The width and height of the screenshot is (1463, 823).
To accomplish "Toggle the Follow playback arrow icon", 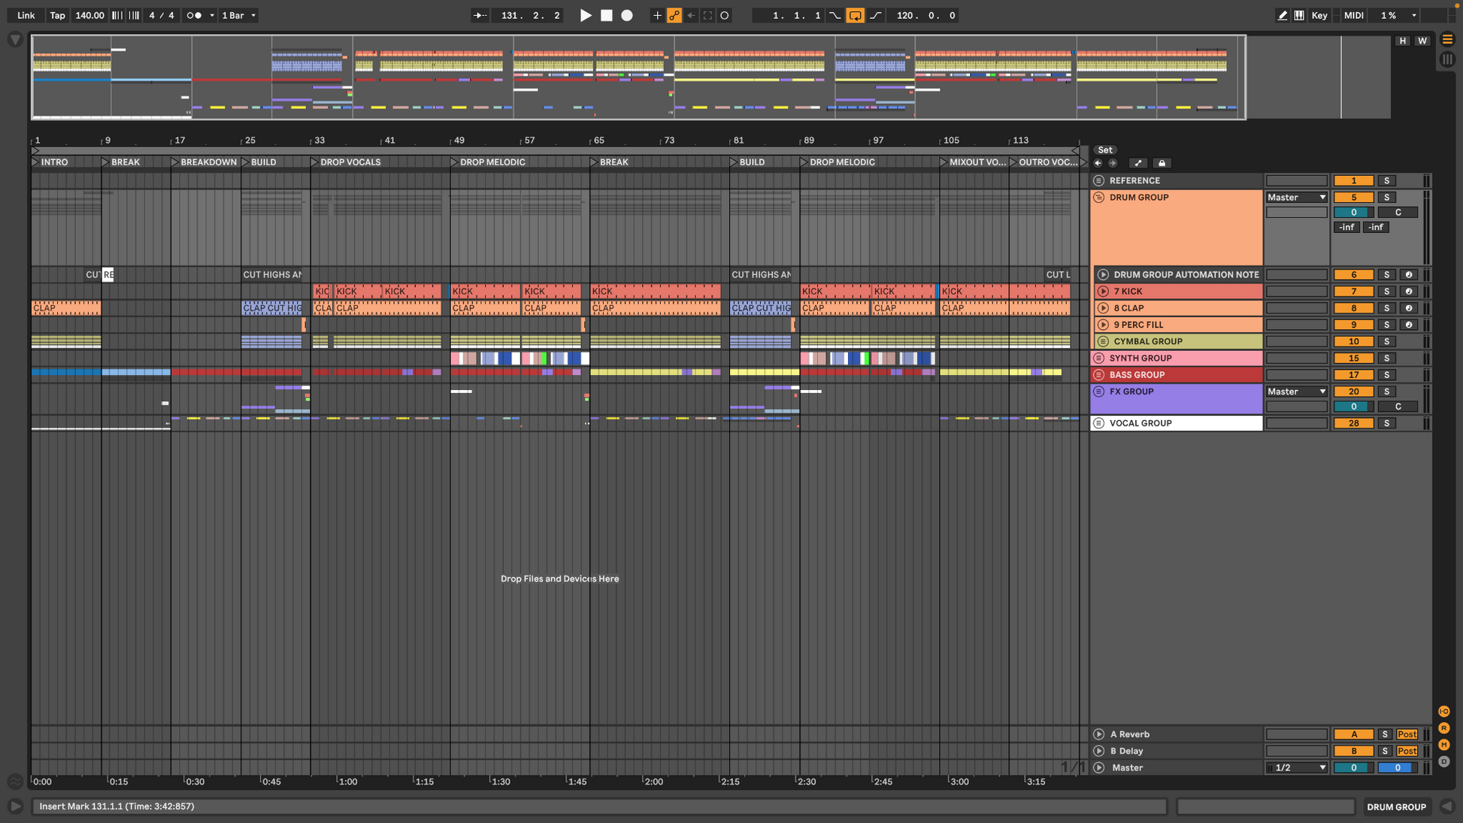I will click(479, 15).
